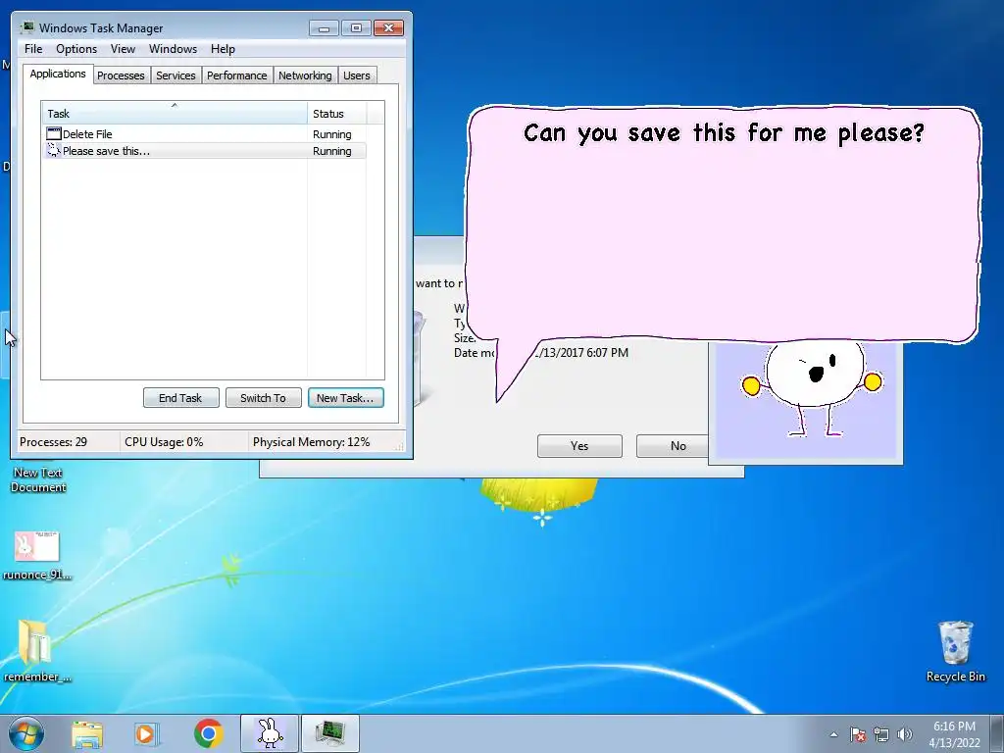1004x753 pixels.
Task: Click Yes in the Delete File dialog
Action: [x=579, y=446]
